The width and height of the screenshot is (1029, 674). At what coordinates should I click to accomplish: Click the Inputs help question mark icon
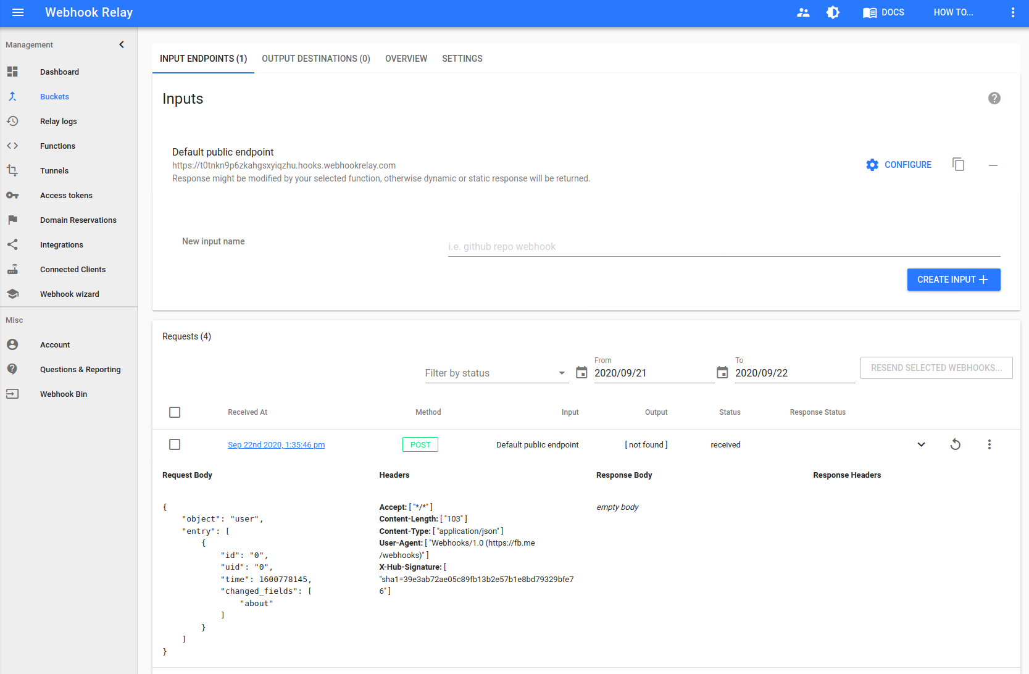coord(994,98)
